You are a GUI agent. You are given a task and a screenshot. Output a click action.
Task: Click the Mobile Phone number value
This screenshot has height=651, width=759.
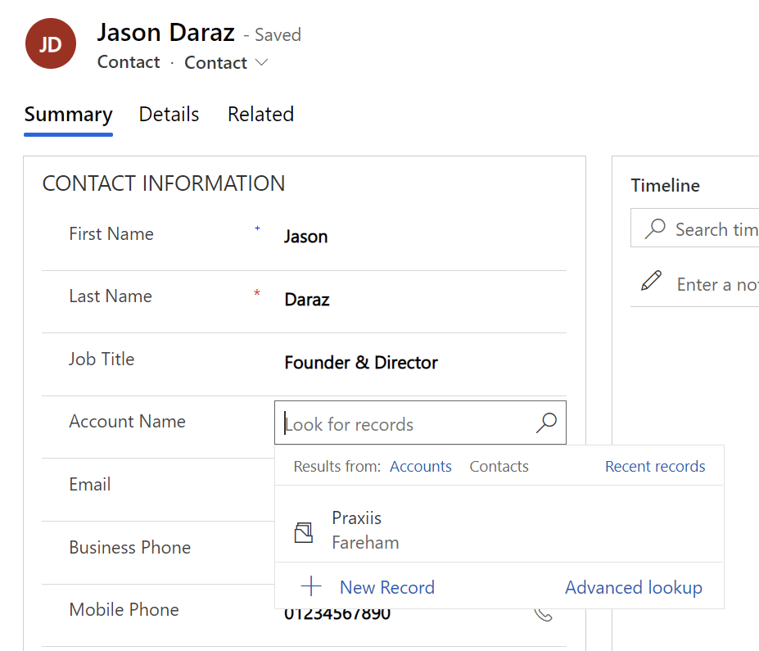pos(337,614)
